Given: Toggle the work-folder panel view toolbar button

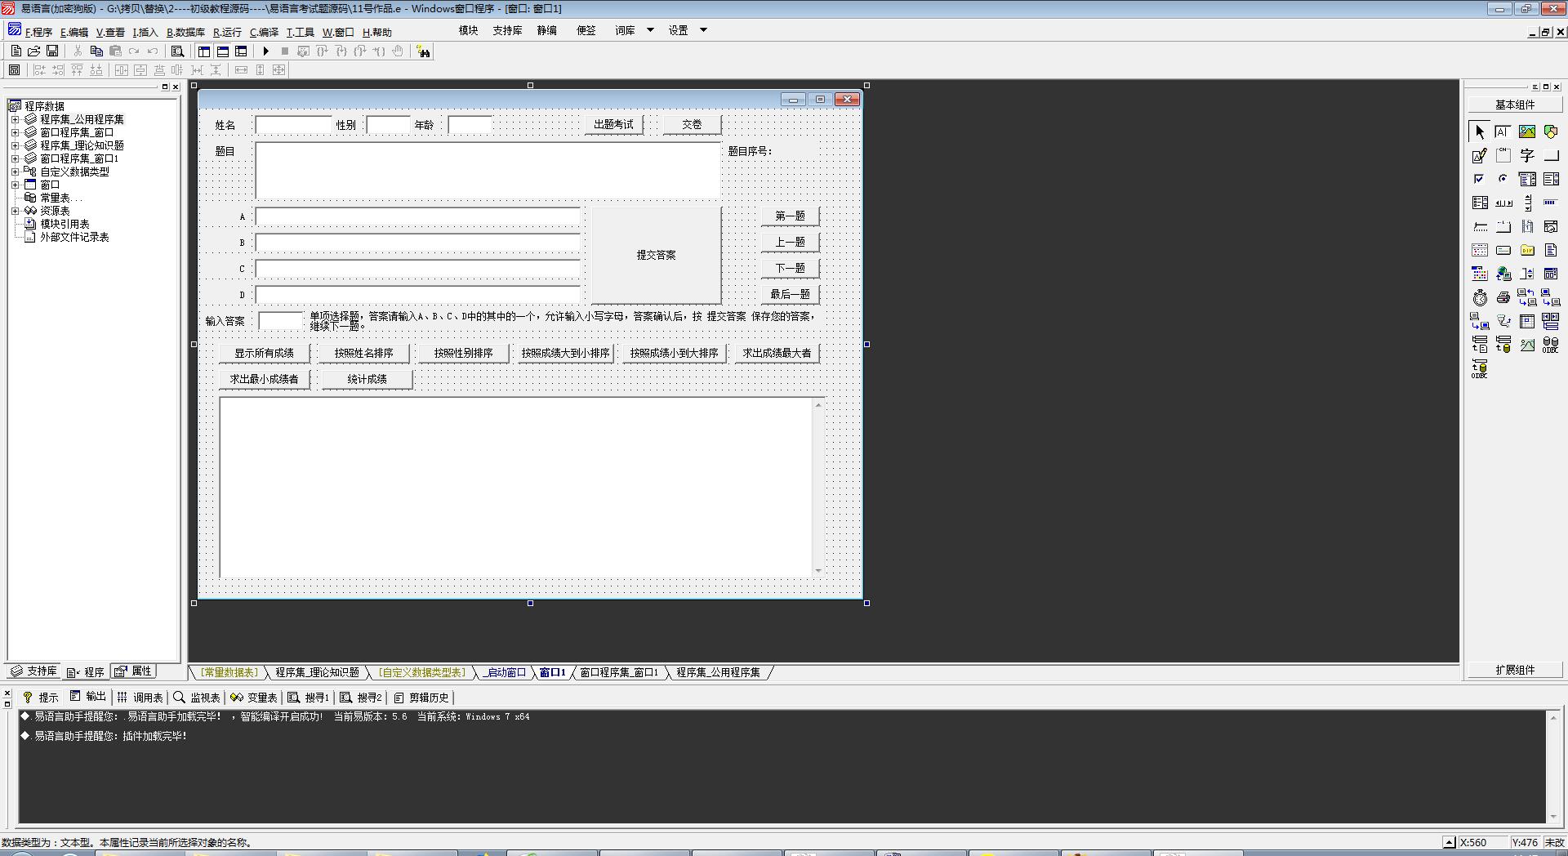Looking at the screenshot, I should 204,51.
